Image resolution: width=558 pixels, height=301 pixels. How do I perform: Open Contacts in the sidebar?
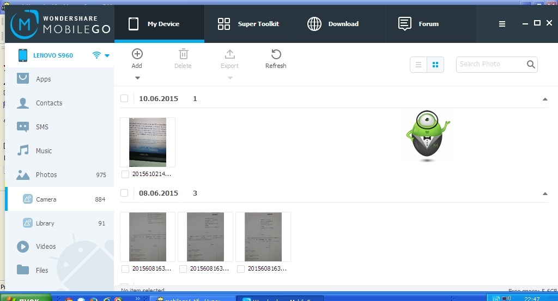(59, 103)
